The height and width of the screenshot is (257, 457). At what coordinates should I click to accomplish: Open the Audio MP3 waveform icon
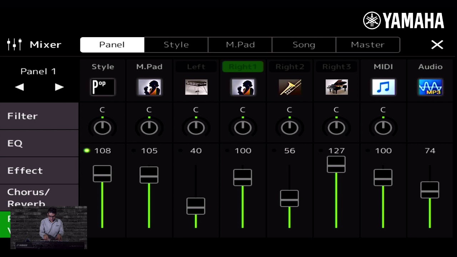click(x=430, y=87)
